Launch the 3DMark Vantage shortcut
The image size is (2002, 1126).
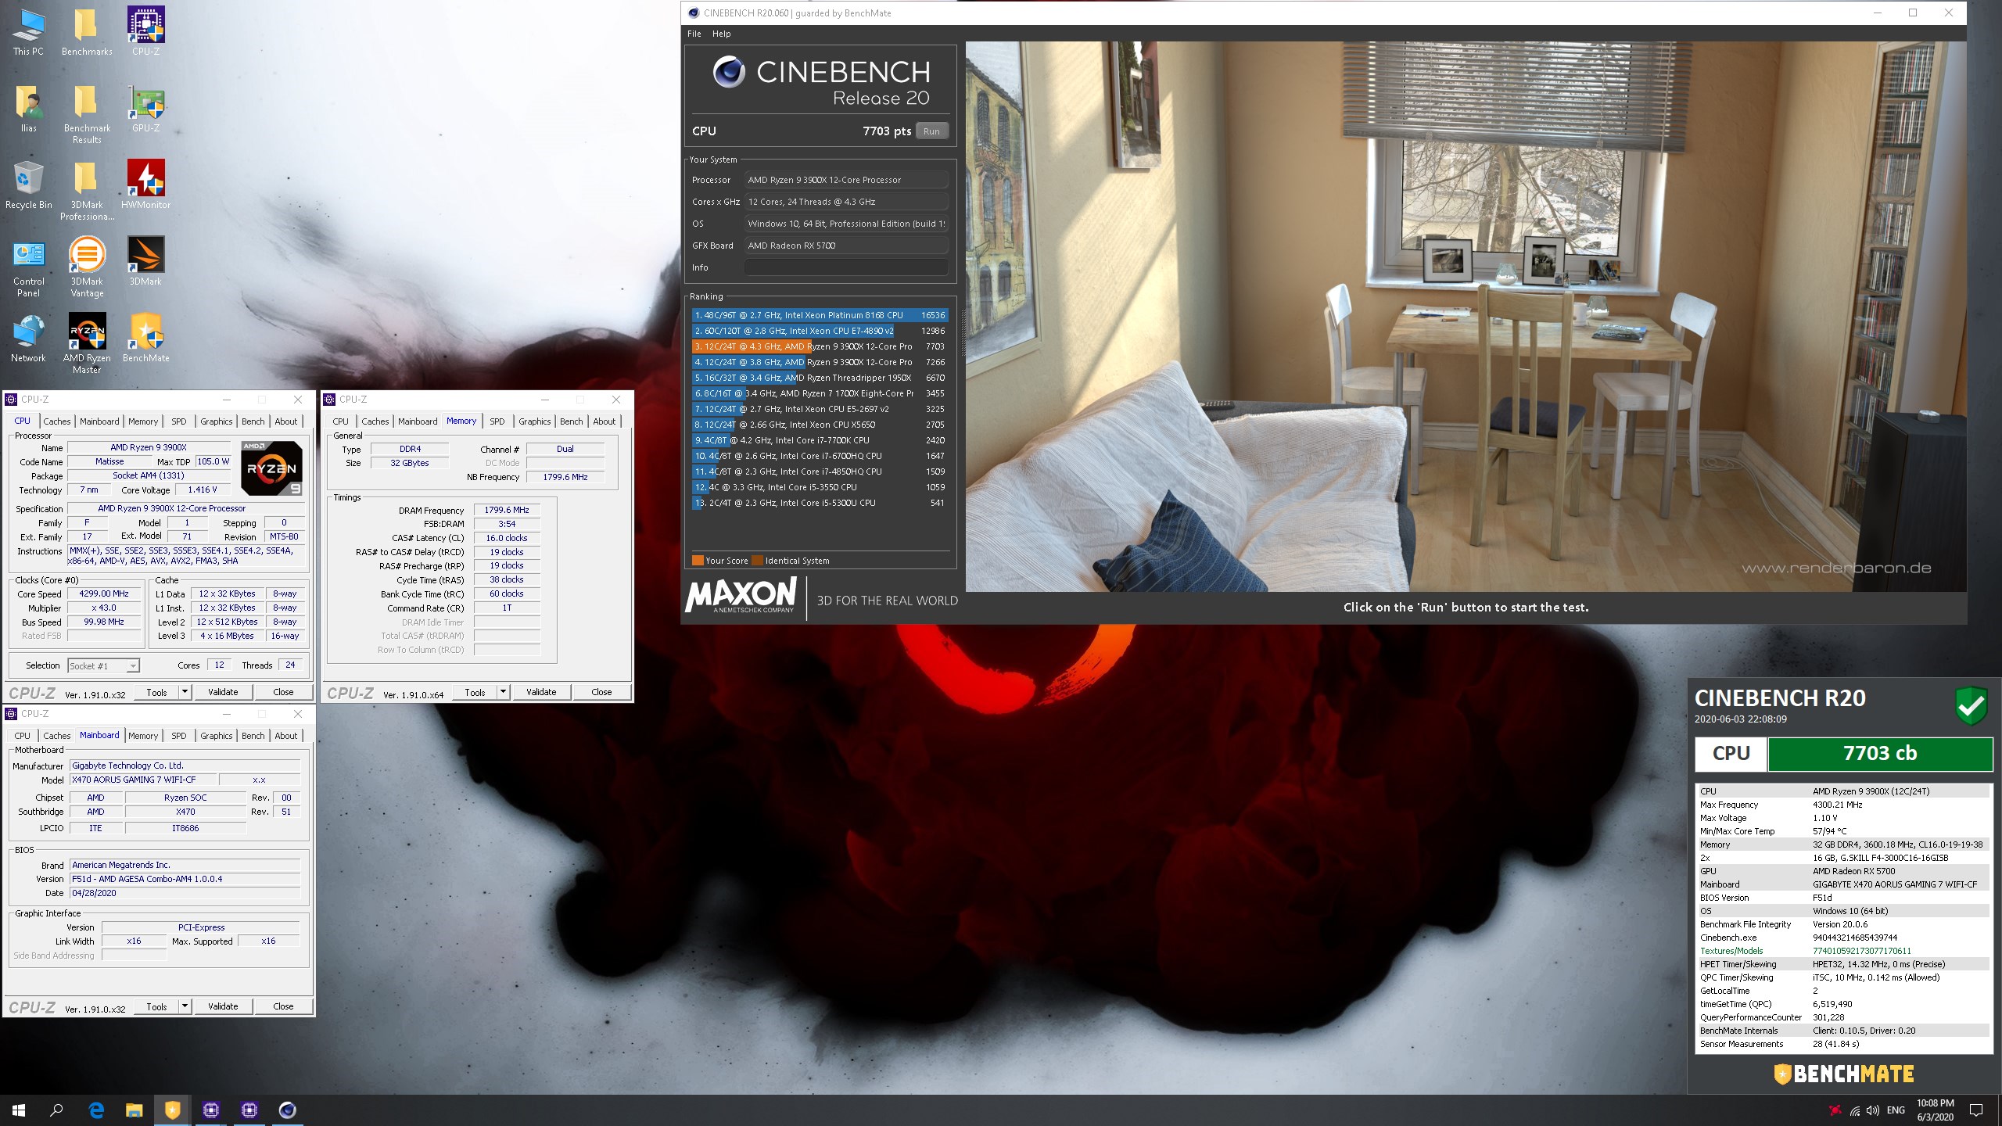coord(87,267)
